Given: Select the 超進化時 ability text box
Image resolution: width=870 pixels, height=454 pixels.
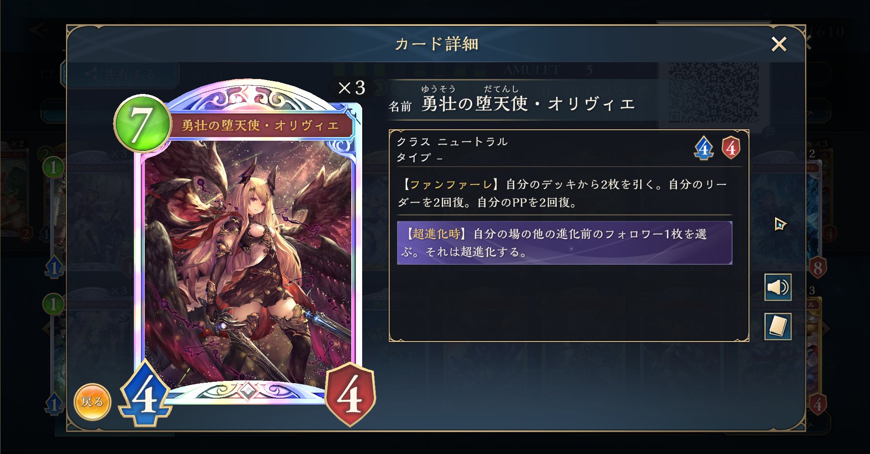Looking at the screenshot, I should coord(564,243).
